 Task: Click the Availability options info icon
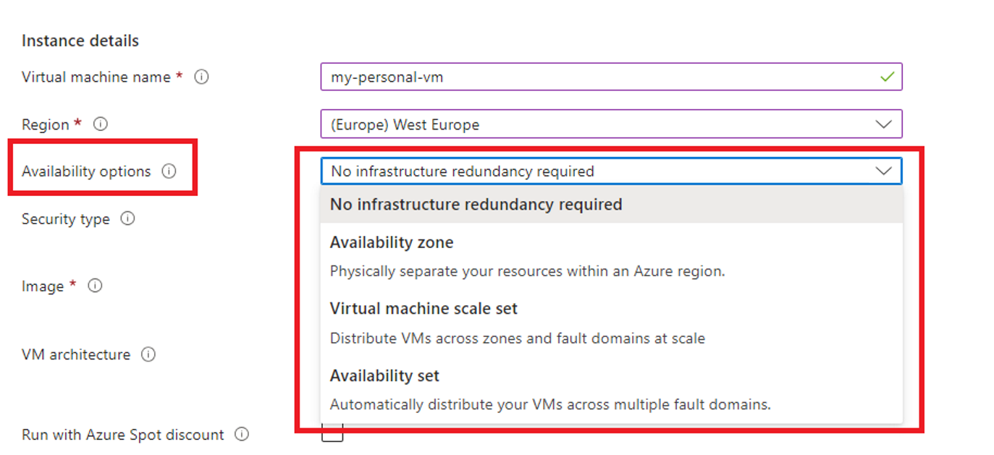[x=169, y=171]
